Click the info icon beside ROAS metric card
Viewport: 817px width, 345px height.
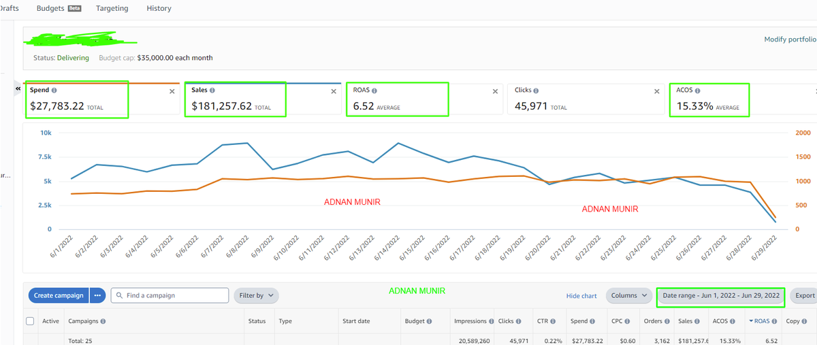click(x=374, y=91)
